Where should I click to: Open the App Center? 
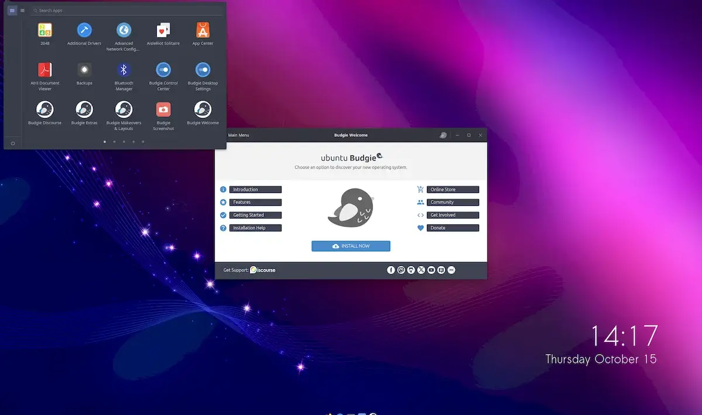pos(203,33)
